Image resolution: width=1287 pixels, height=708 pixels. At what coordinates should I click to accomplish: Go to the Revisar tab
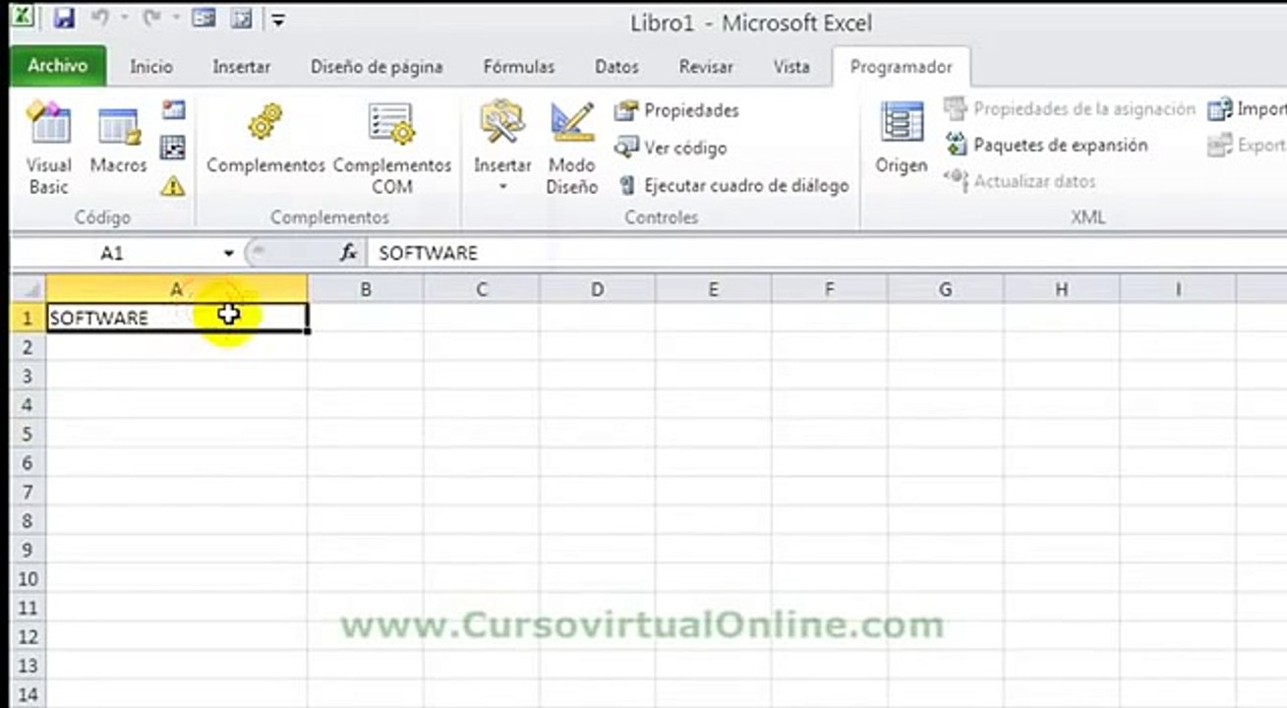click(x=706, y=67)
